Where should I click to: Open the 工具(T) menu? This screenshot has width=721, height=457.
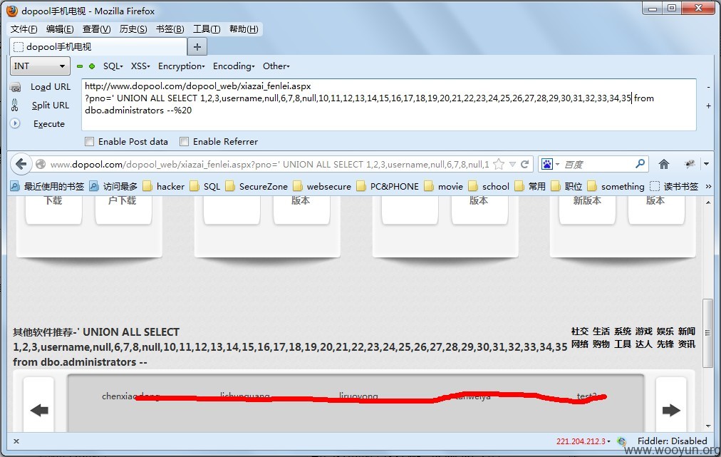pos(207,29)
